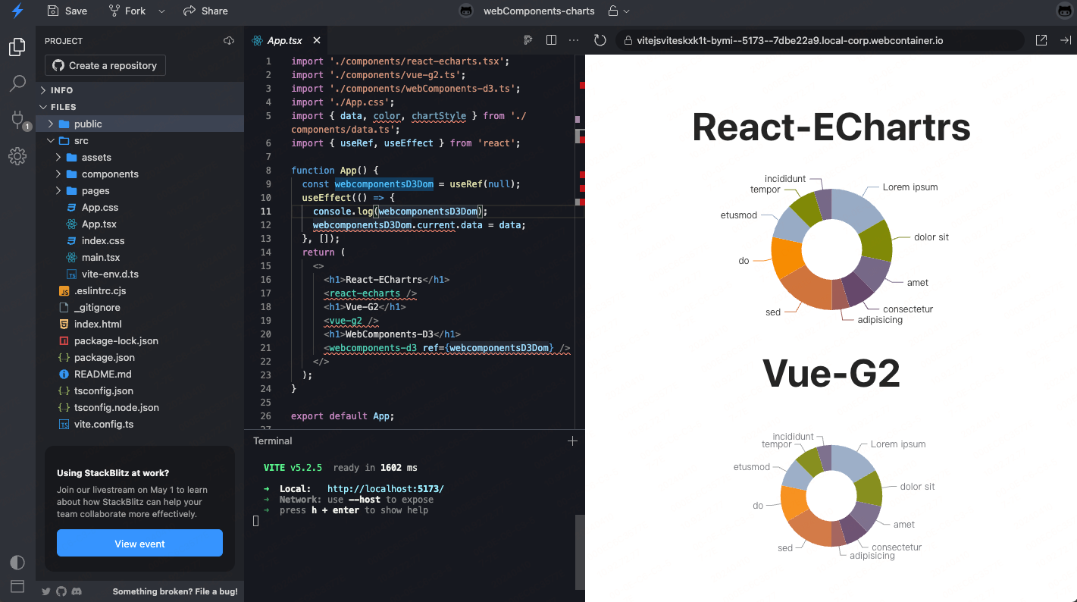Fork this project
Viewport: 1077px width, 602px height.
point(127,11)
